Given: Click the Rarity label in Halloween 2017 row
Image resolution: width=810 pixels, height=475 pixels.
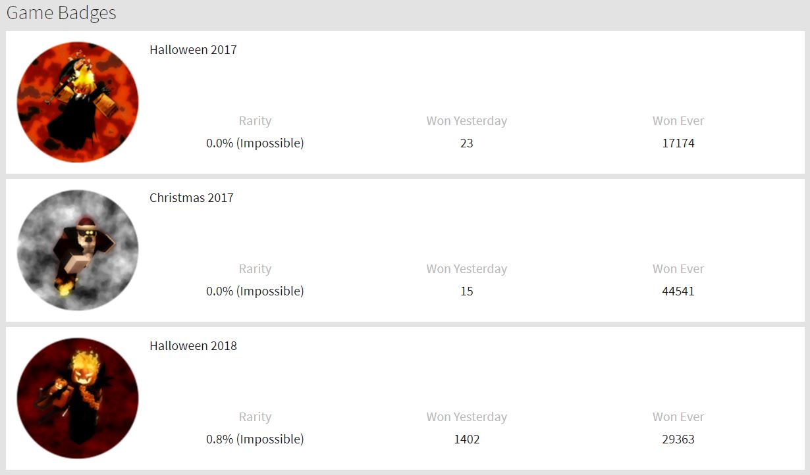Looking at the screenshot, I should pyautogui.click(x=255, y=121).
